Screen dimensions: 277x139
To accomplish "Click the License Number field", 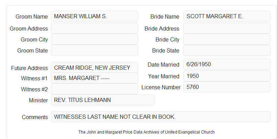I will click(227, 87).
